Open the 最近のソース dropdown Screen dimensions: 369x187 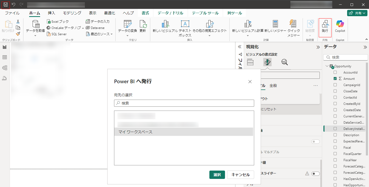[x=111, y=34]
